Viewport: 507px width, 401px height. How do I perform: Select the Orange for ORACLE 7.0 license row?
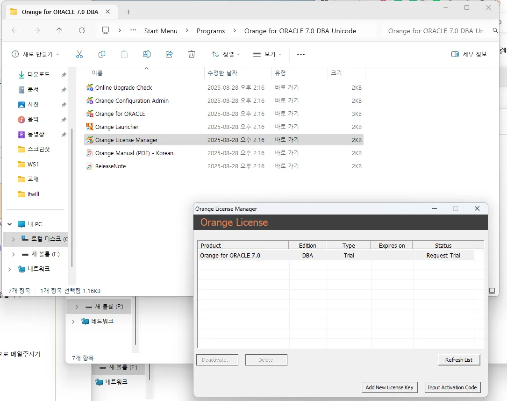click(x=336, y=256)
